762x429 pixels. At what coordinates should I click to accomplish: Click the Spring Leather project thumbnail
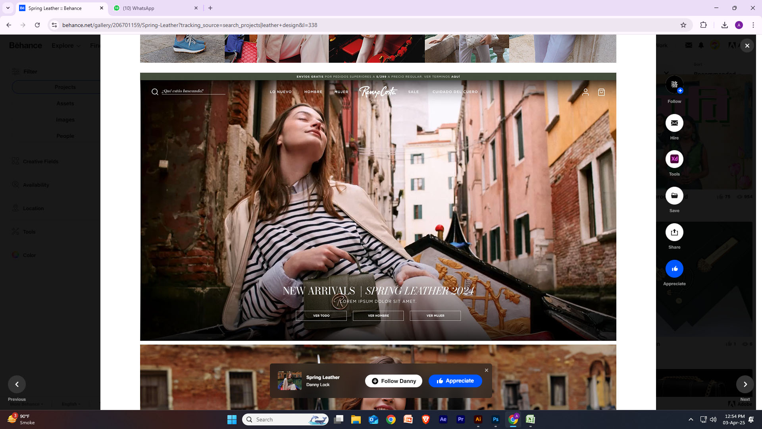[x=289, y=381]
